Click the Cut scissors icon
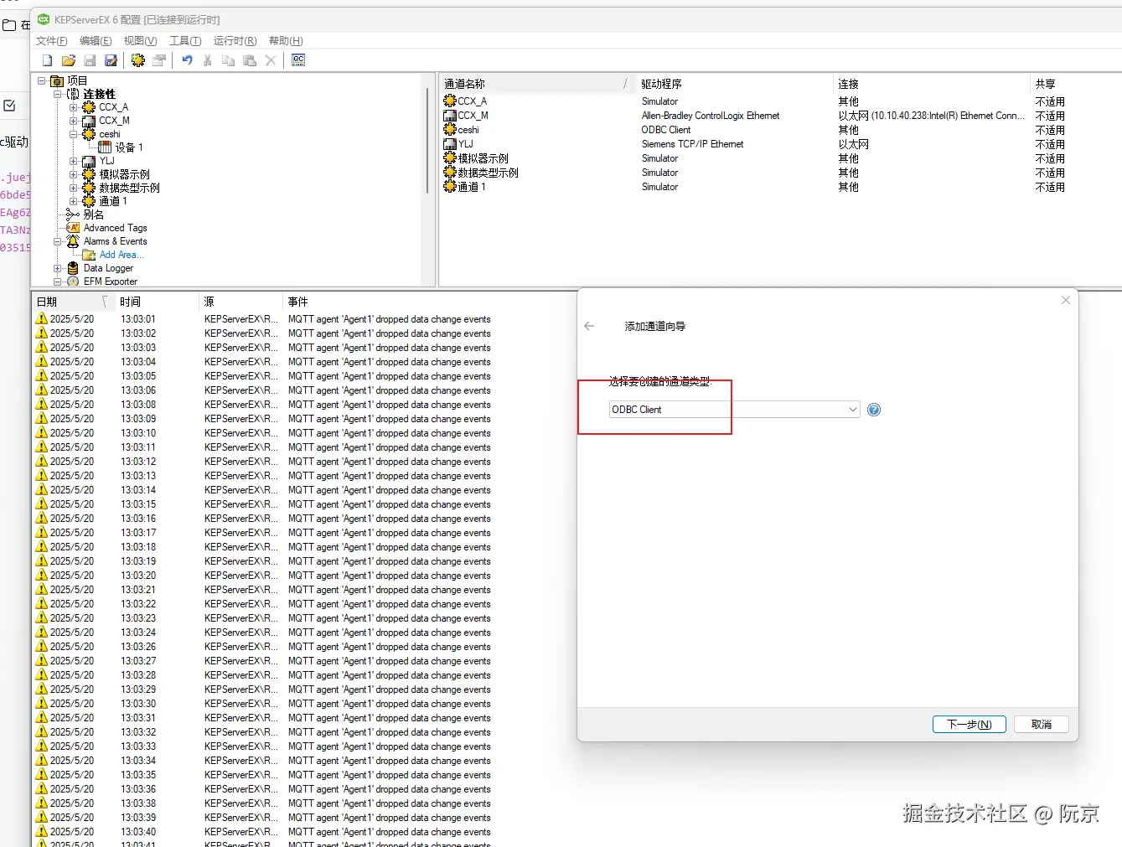 coord(208,60)
